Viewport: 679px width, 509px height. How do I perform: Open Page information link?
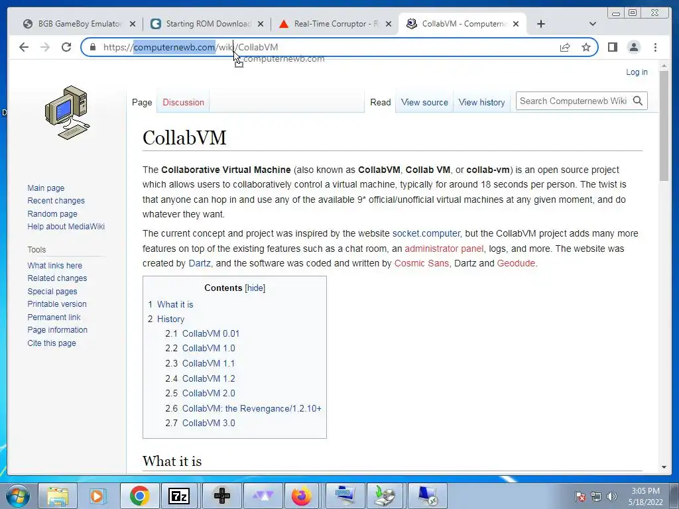[57, 330]
